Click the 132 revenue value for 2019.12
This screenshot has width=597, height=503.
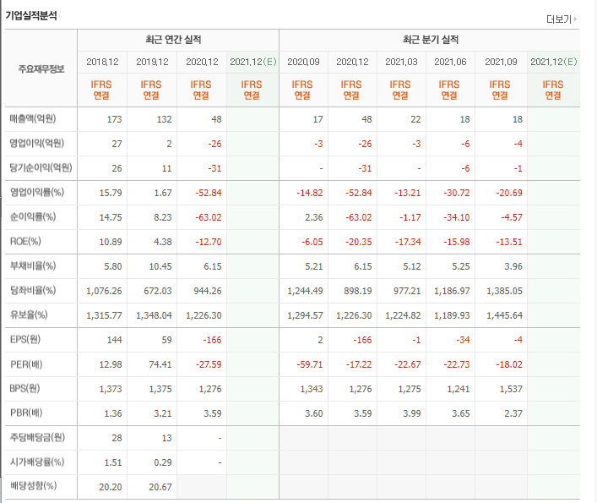pyautogui.click(x=164, y=119)
